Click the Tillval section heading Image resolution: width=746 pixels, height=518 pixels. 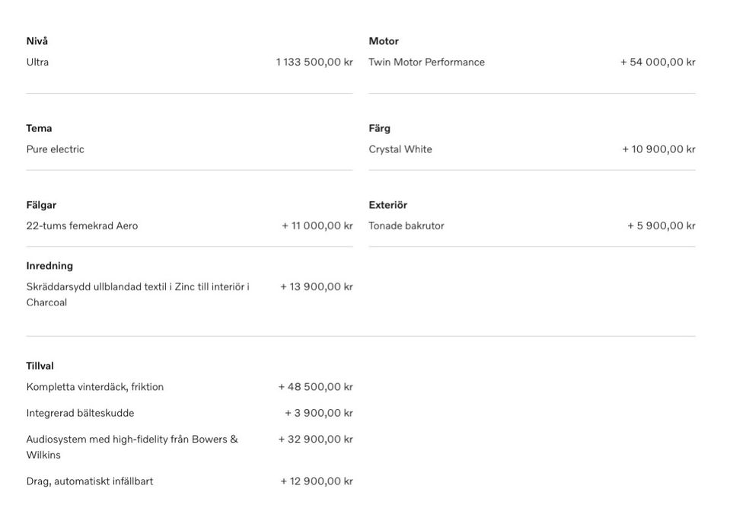[x=40, y=366]
